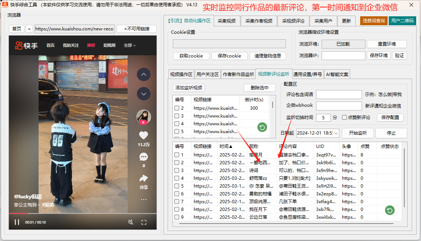The image size is (421, 241).
Task: Open the video comments bubble icon
Action: coord(144,157)
